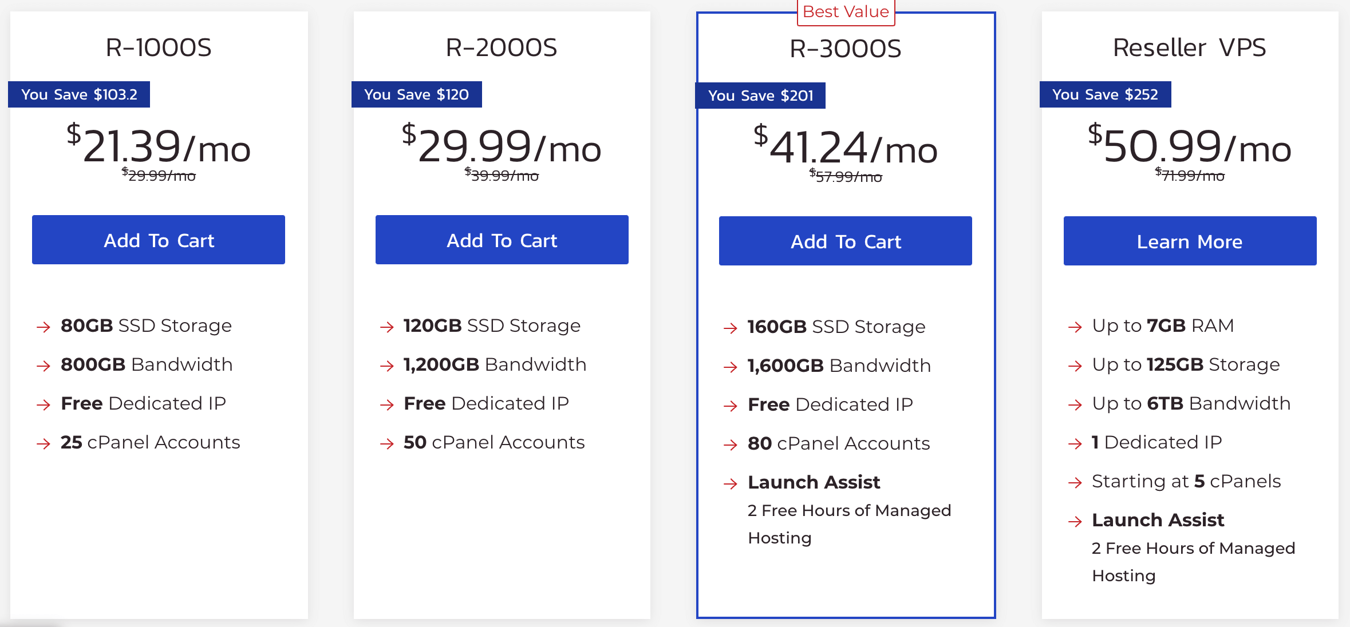
Task: Click the arrow beside 50 cPanel Accounts
Action: coord(387,443)
